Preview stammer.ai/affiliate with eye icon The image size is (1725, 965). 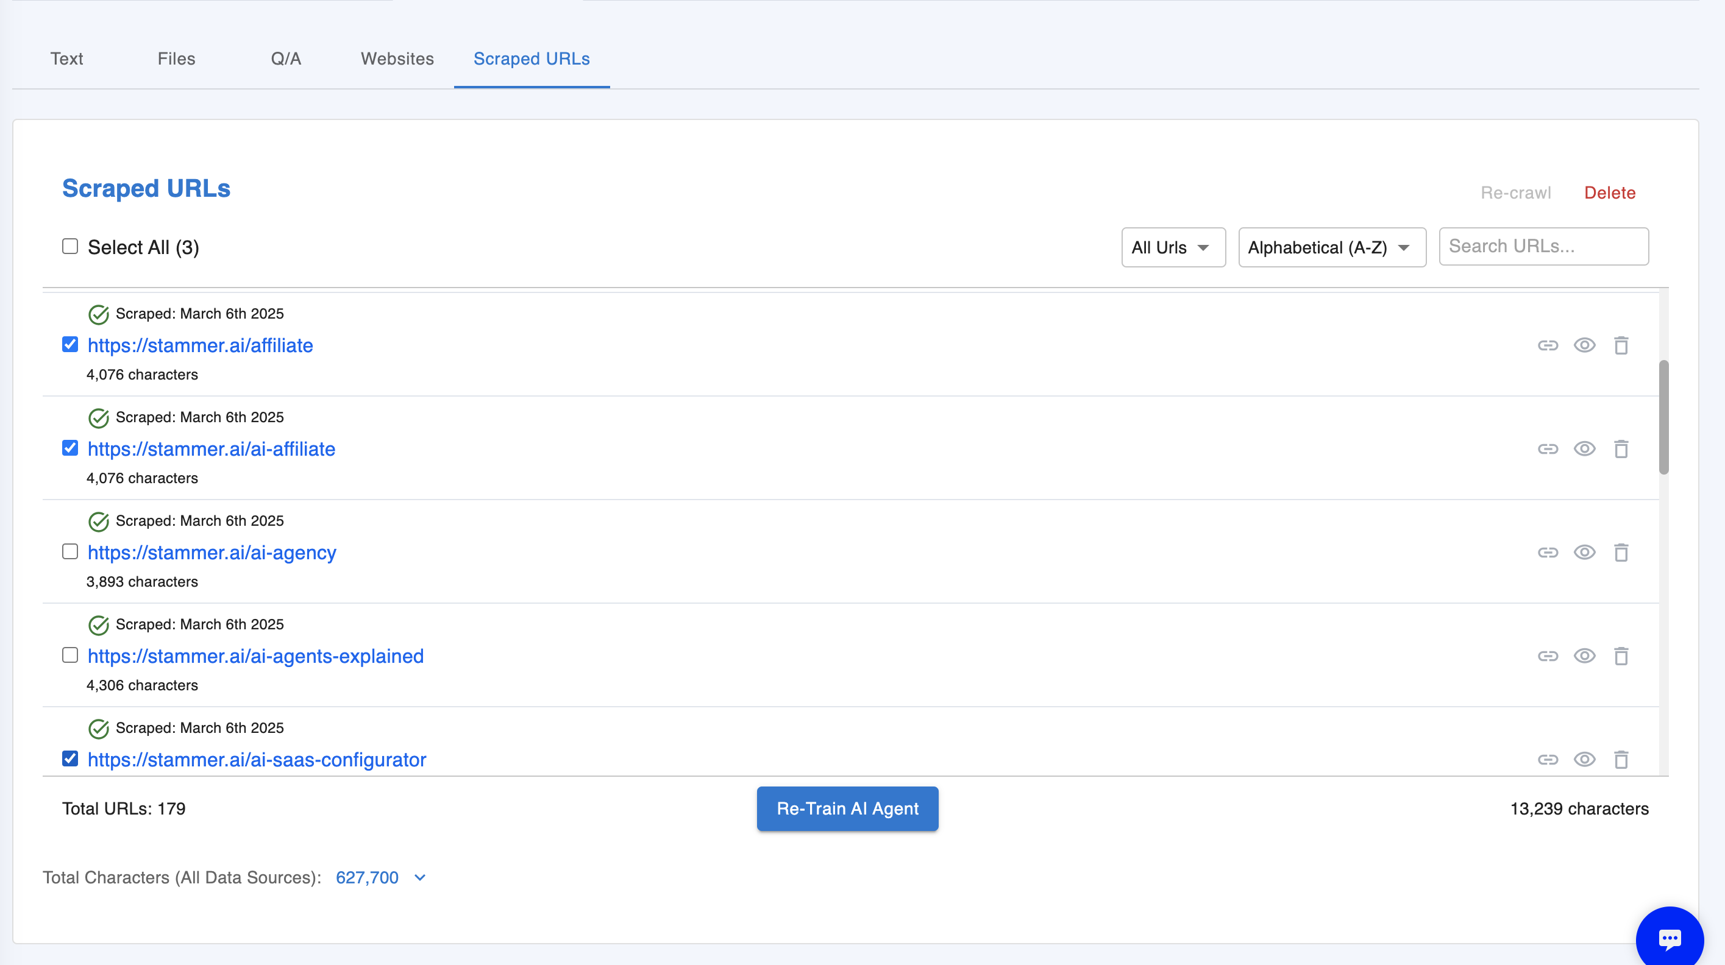(x=1584, y=345)
